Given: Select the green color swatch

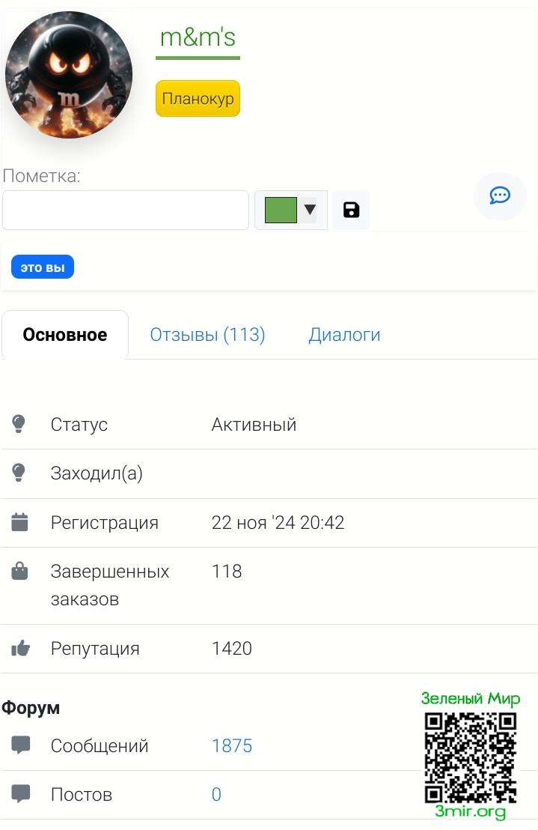Looking at the screenshot, I should tap(281, 210).
